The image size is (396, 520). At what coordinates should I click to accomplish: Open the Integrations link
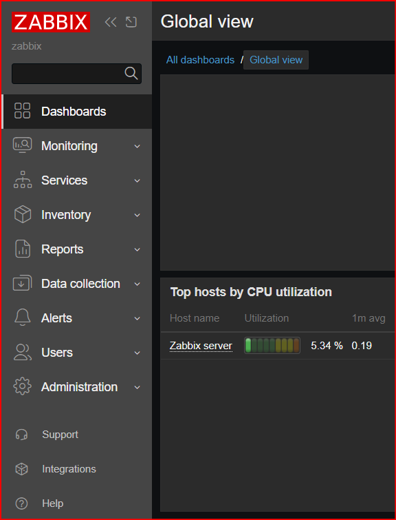pos(69,469)
